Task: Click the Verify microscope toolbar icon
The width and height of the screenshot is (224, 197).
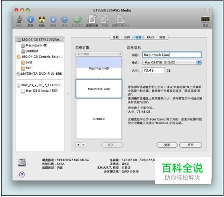Action: click(19, 19)
